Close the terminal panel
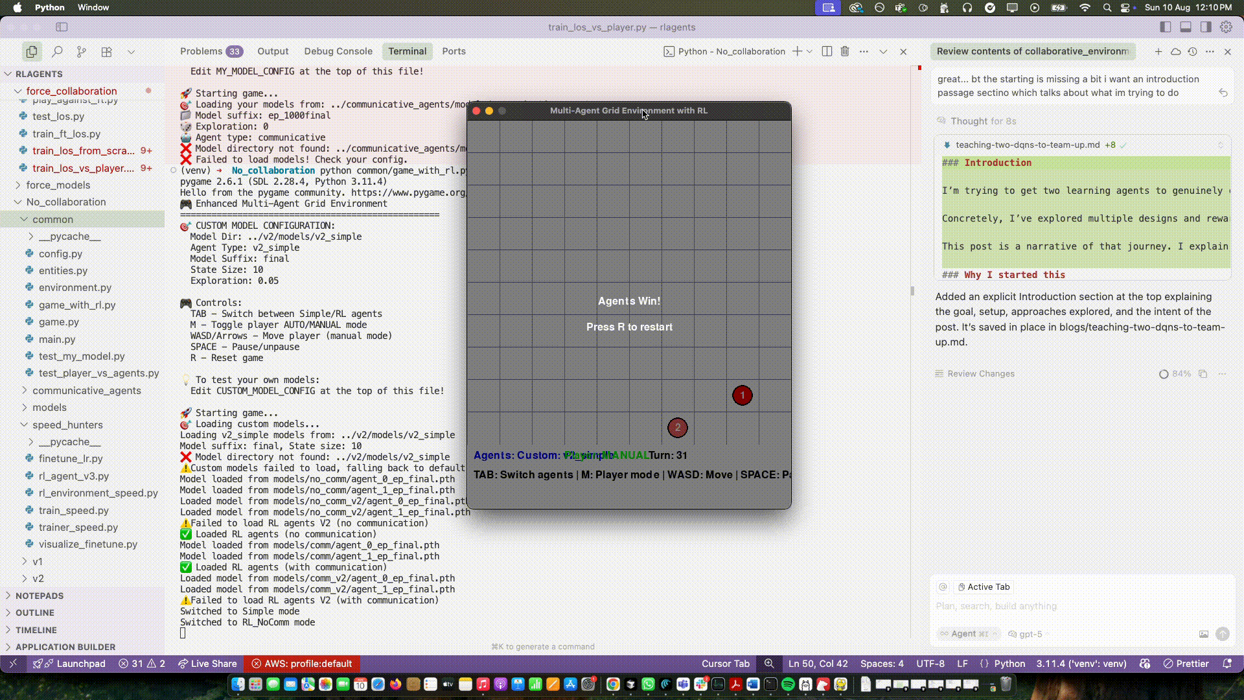This screenshot has height=700, width=1244. coord(903,51)
